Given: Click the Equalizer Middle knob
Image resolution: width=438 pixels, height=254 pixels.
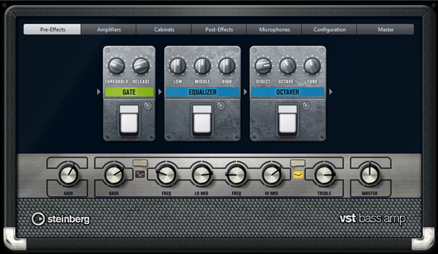Looking at the screenshot, I should pos(202,66).
